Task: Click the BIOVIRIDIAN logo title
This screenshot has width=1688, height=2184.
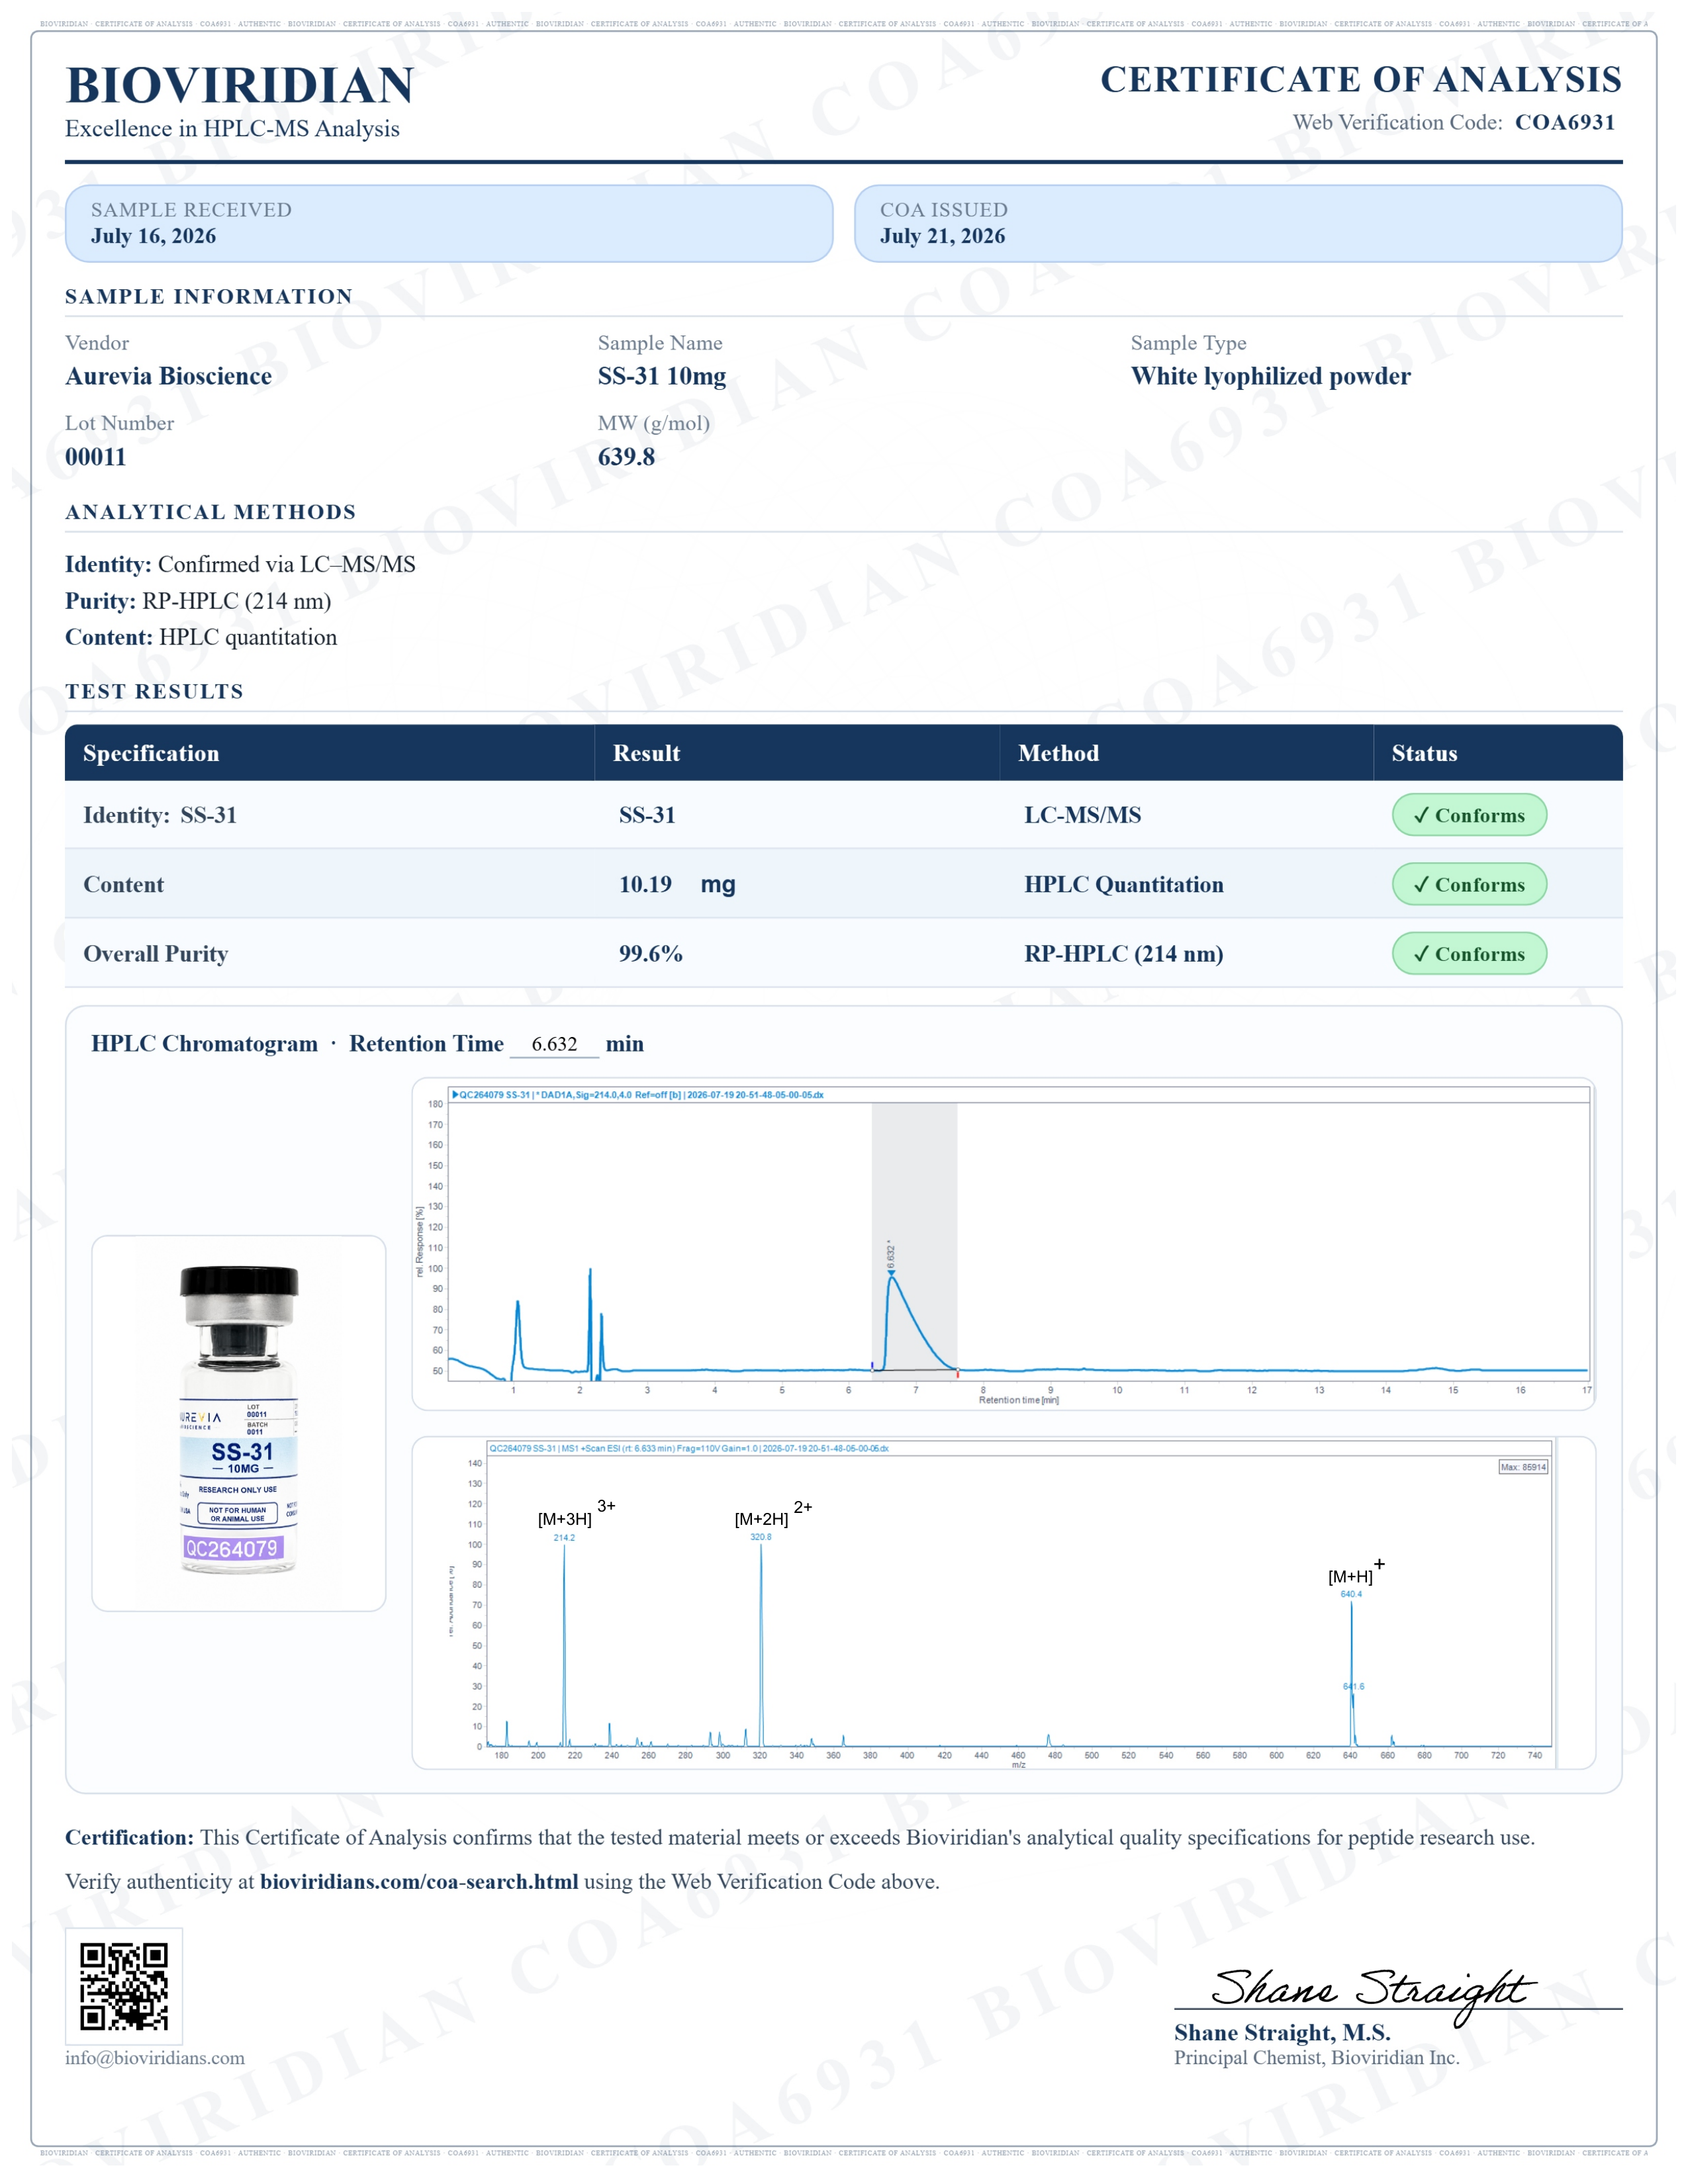Action: pyautogui.click(x=240, y=85)
